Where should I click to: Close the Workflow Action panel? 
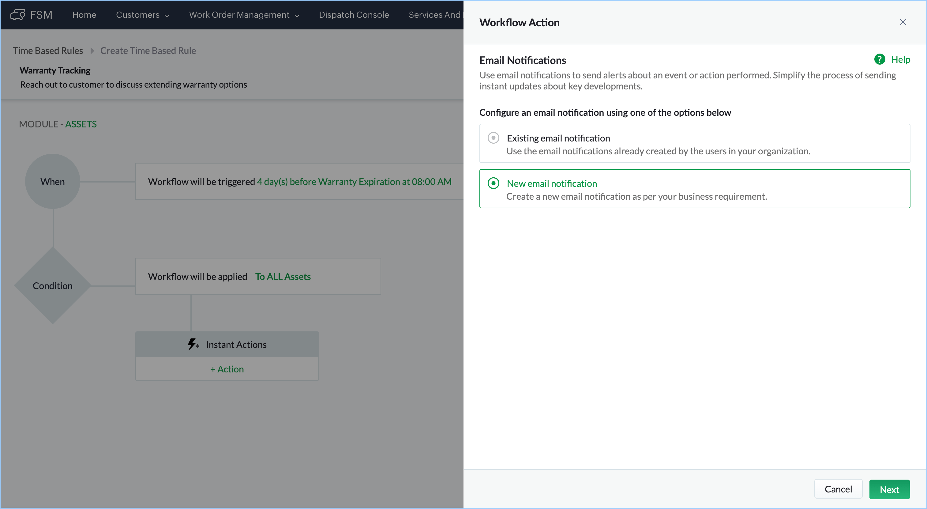pyautogui.click(x=903, y=22)
